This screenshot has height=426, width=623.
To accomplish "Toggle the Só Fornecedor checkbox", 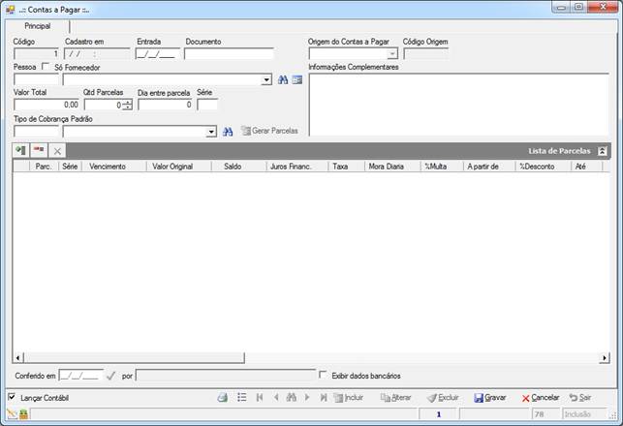I will [47, 66].
